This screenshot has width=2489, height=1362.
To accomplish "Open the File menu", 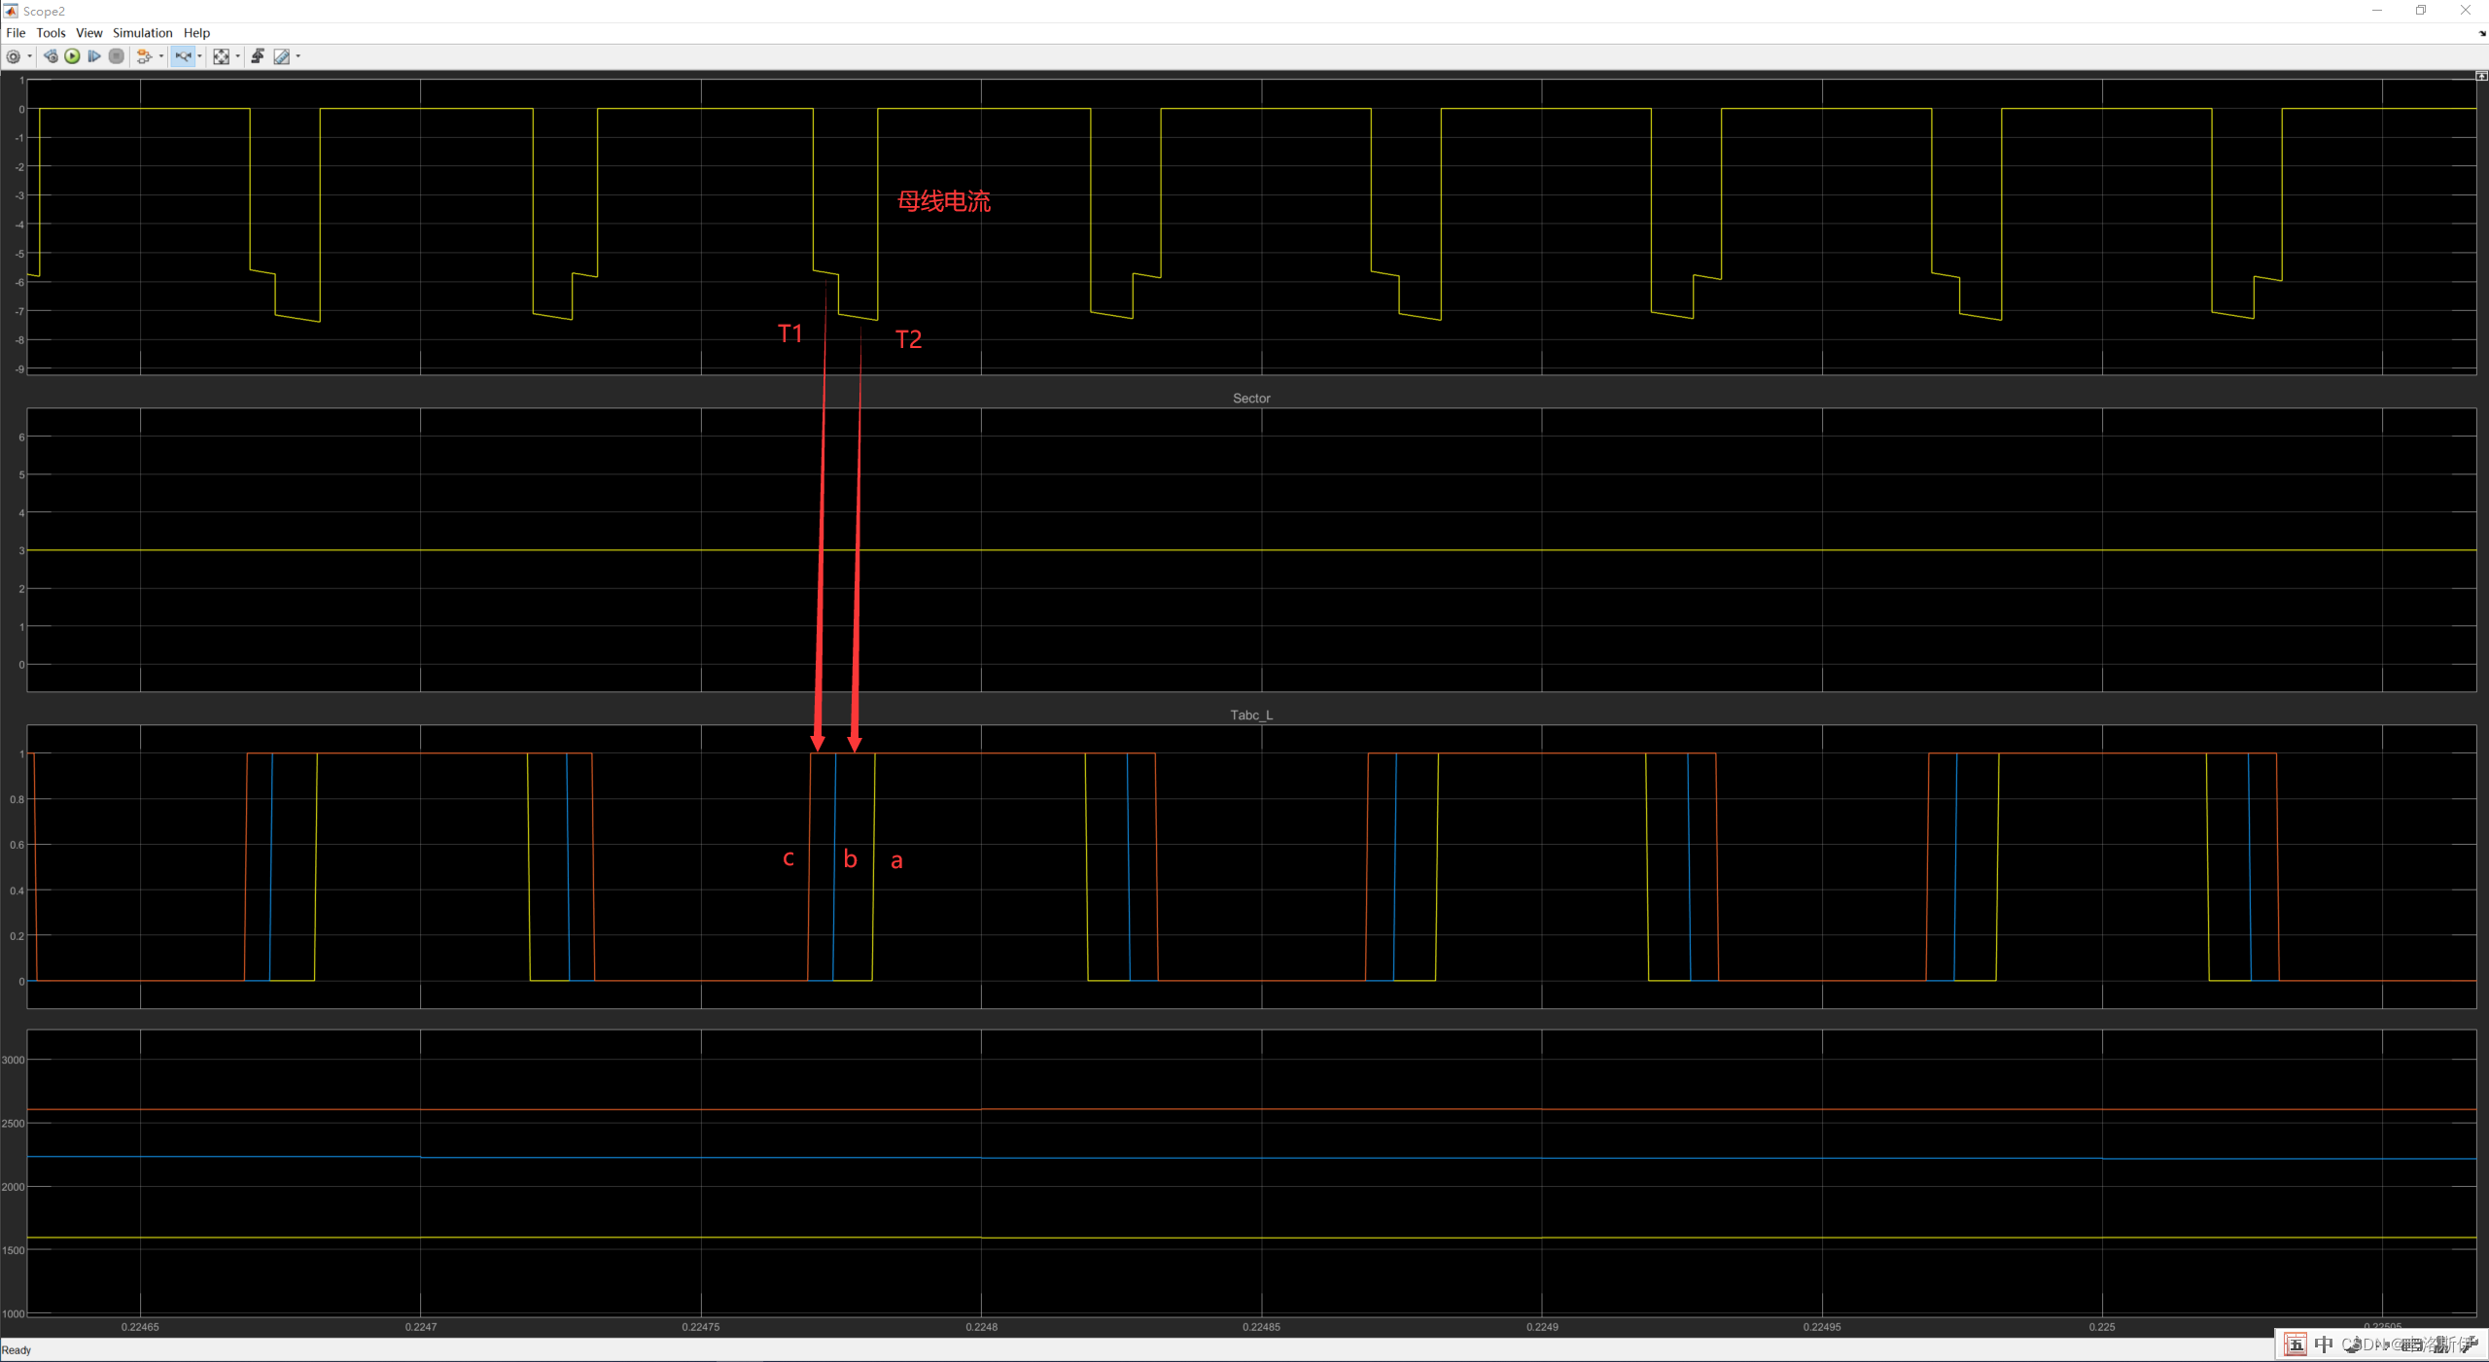I will click(16, 33).
